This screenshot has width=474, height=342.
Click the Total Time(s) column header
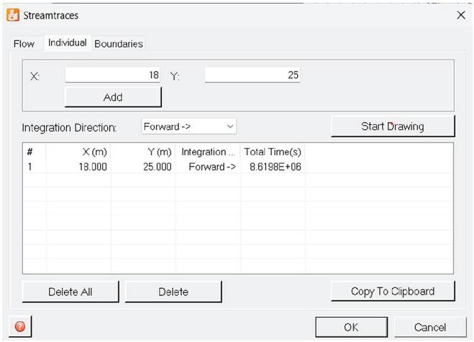pyautogui.click(x=272, y=152)
